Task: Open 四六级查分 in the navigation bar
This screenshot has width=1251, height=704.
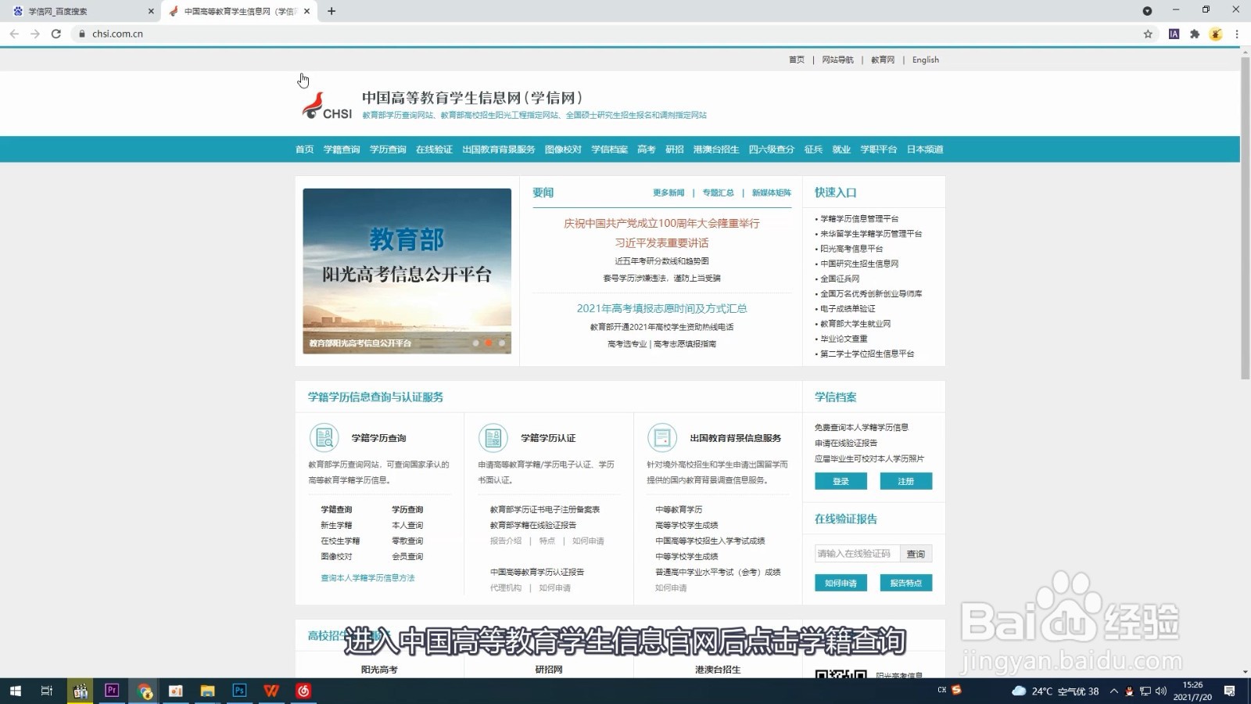Action: pyautogui.click(x=771, y=149)
